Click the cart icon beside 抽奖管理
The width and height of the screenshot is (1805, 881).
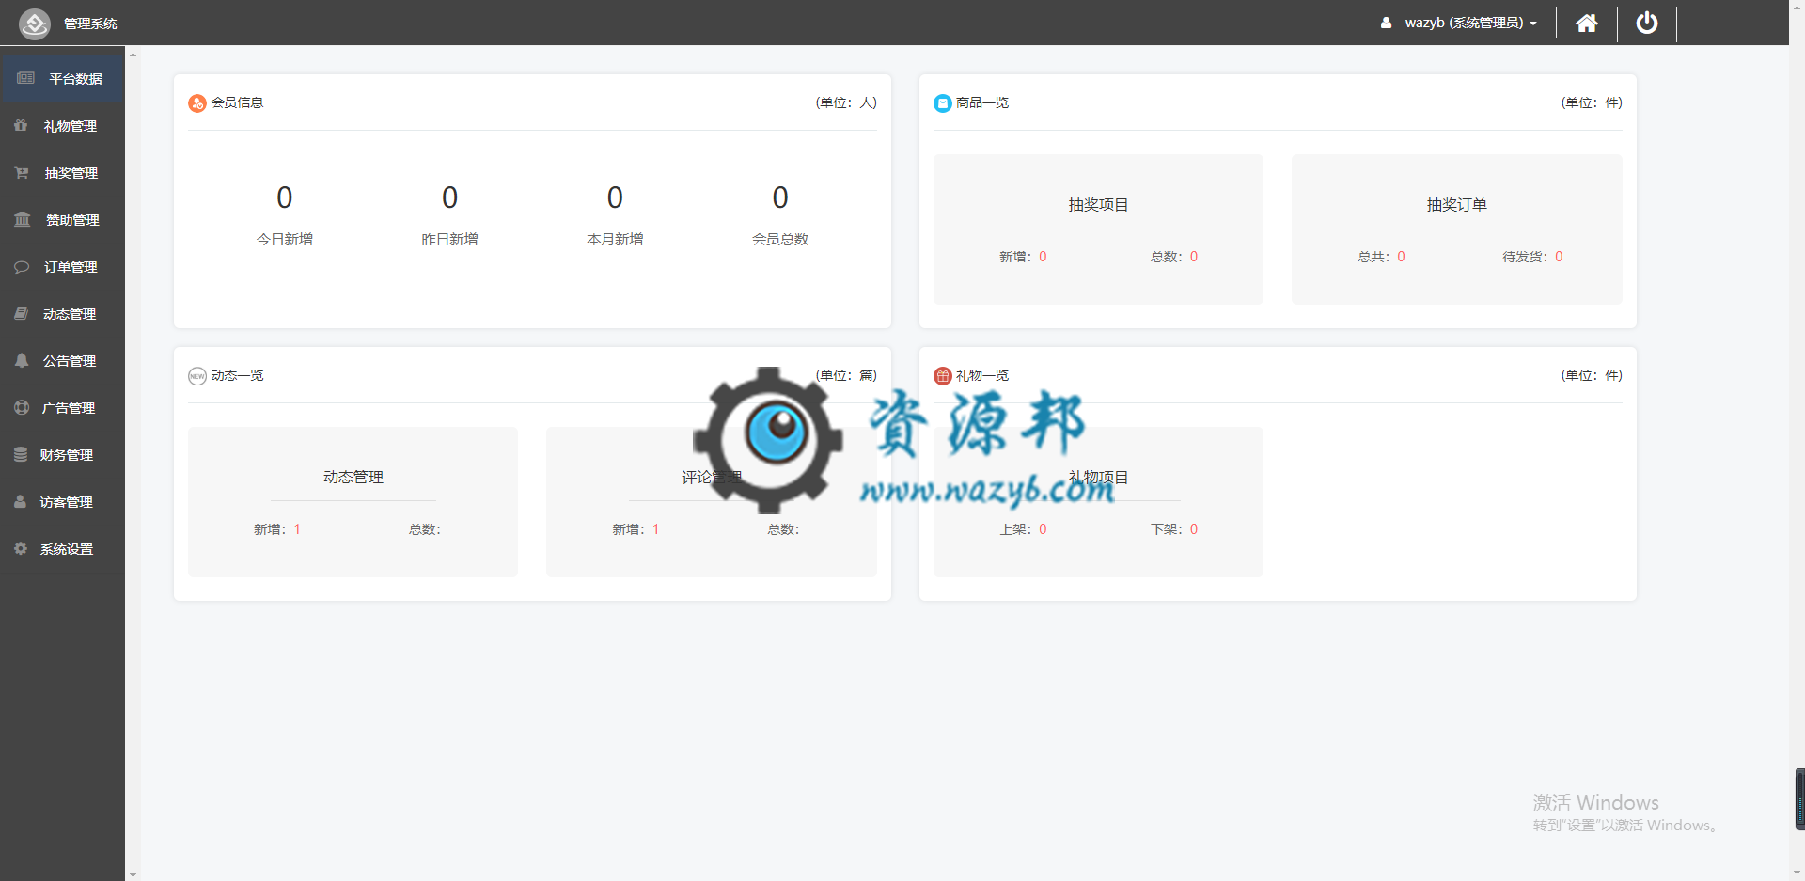click(22, 172)
